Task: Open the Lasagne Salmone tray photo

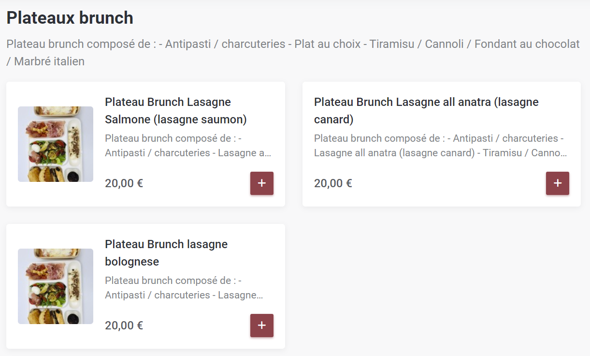Action: click(x=56, y=144)
